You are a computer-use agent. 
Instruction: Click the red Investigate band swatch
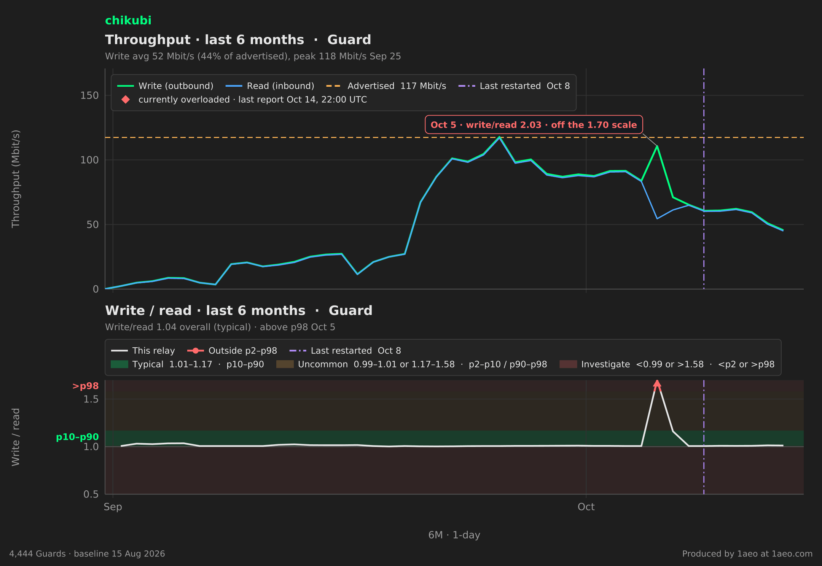coord(568,364)
